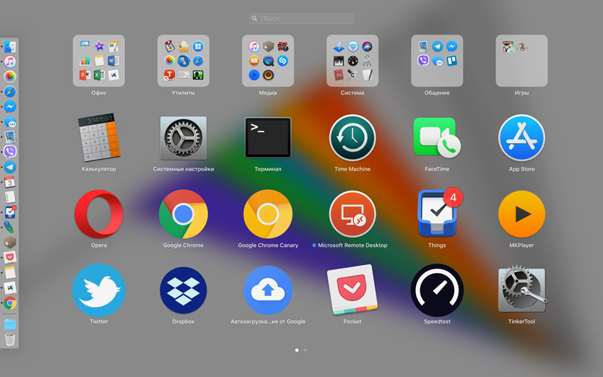Image resolution: width=603 pixels, height=377 pixels.
Task: Open the Система folder
Action: 352,61
